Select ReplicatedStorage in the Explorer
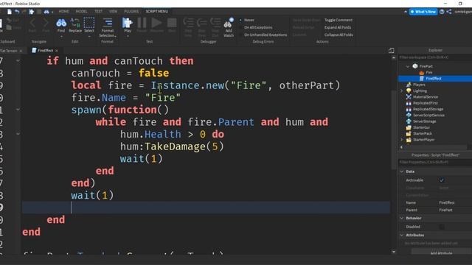Screen dimensions: 472x265 [x=428, y=109]
